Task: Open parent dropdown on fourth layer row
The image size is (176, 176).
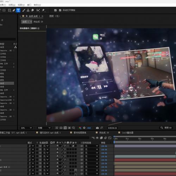Action: point(92,156)
